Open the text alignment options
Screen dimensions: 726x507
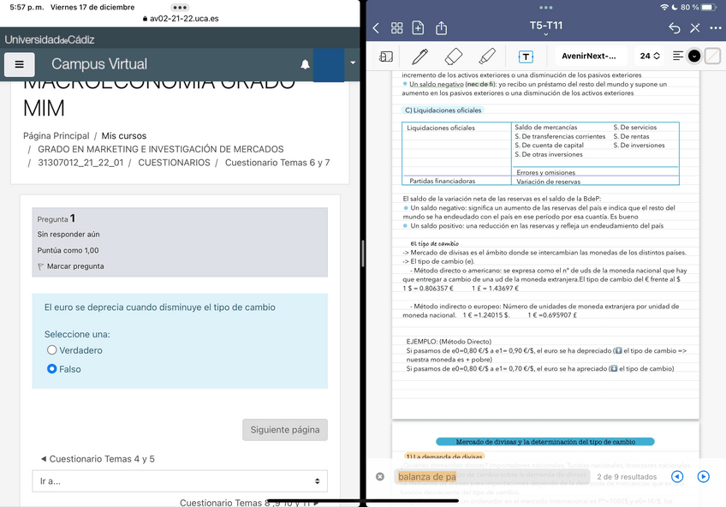(678, 56)
